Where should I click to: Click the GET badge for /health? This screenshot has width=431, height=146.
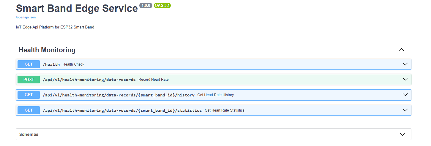pyautogui.click(x=29, y=64)
